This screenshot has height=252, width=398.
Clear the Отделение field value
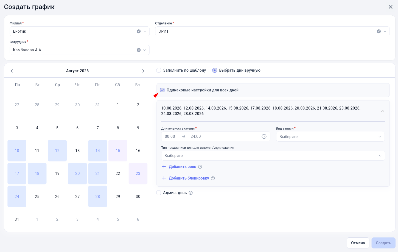pos(379,31)
